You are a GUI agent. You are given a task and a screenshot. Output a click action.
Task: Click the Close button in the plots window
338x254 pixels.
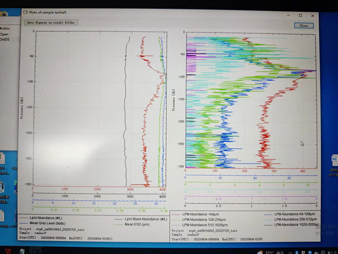pos(304,25)
